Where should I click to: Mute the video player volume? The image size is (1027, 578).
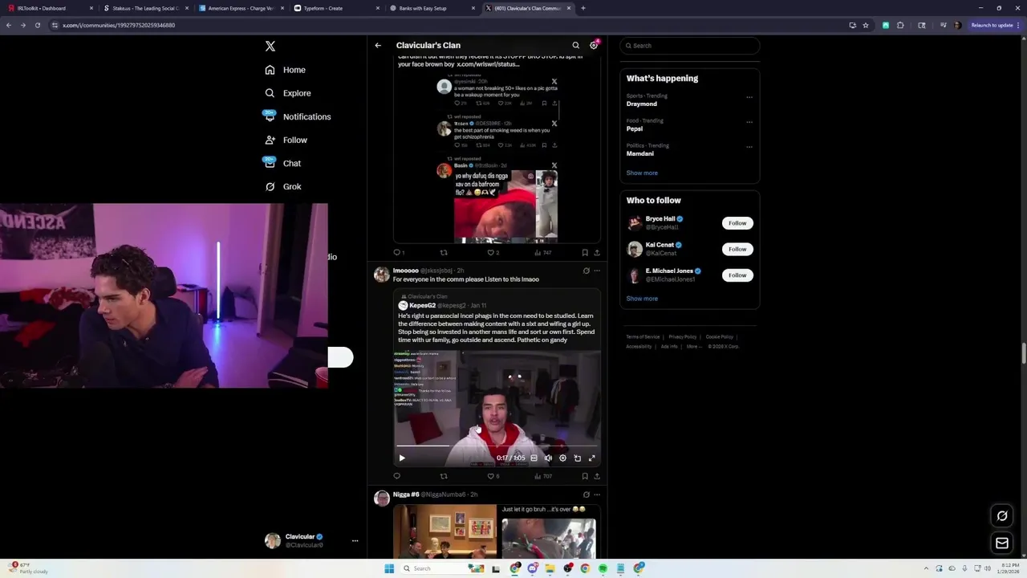pyautogui.click(x=548, y=458)
